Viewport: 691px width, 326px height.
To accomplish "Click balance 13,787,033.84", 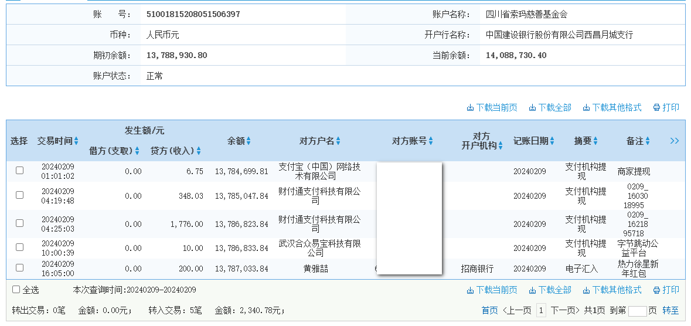I will click(241, 269).
